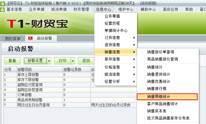
Task: Close the 启动报警 tab with red X
Action: tap(30, 38)
